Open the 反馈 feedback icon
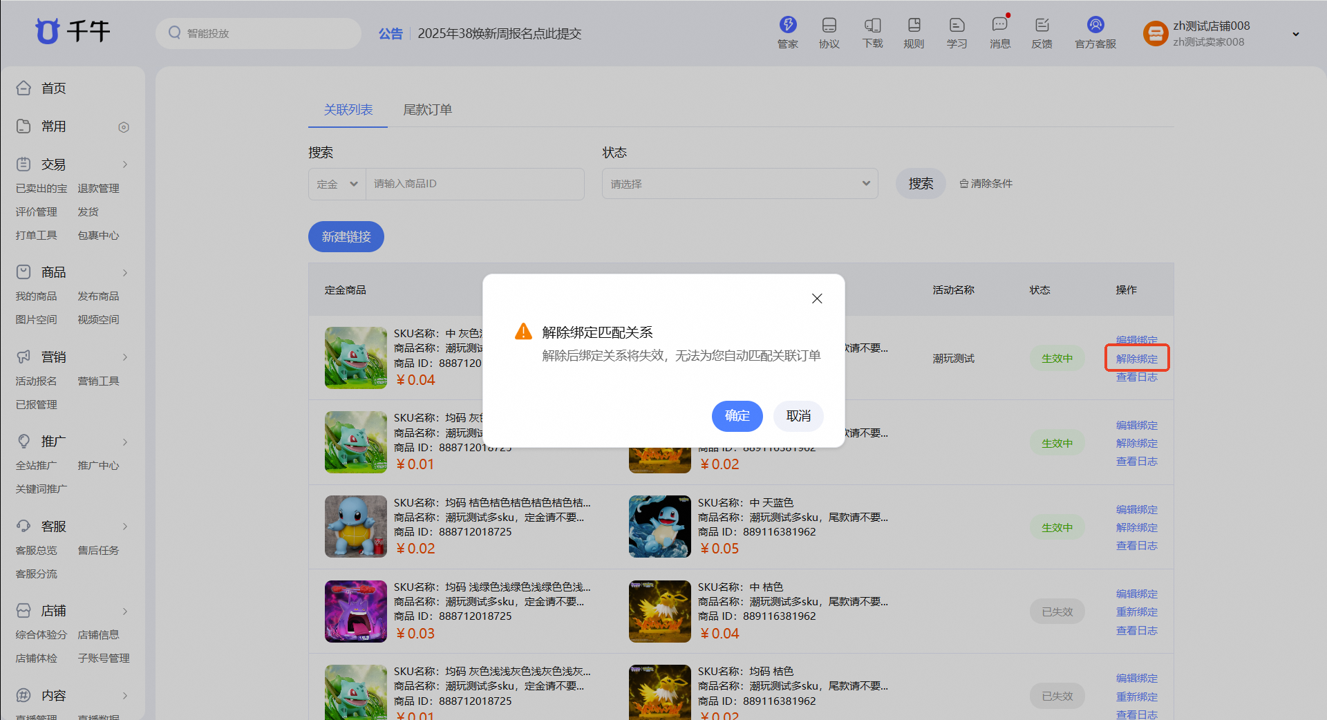Image resolution: width=1327 pixels, height=720 pixels. [1042, 25]
